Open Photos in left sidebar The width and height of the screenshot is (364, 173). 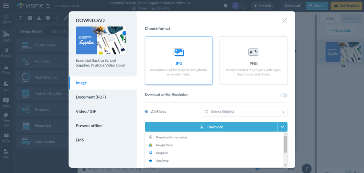[6, 69]
